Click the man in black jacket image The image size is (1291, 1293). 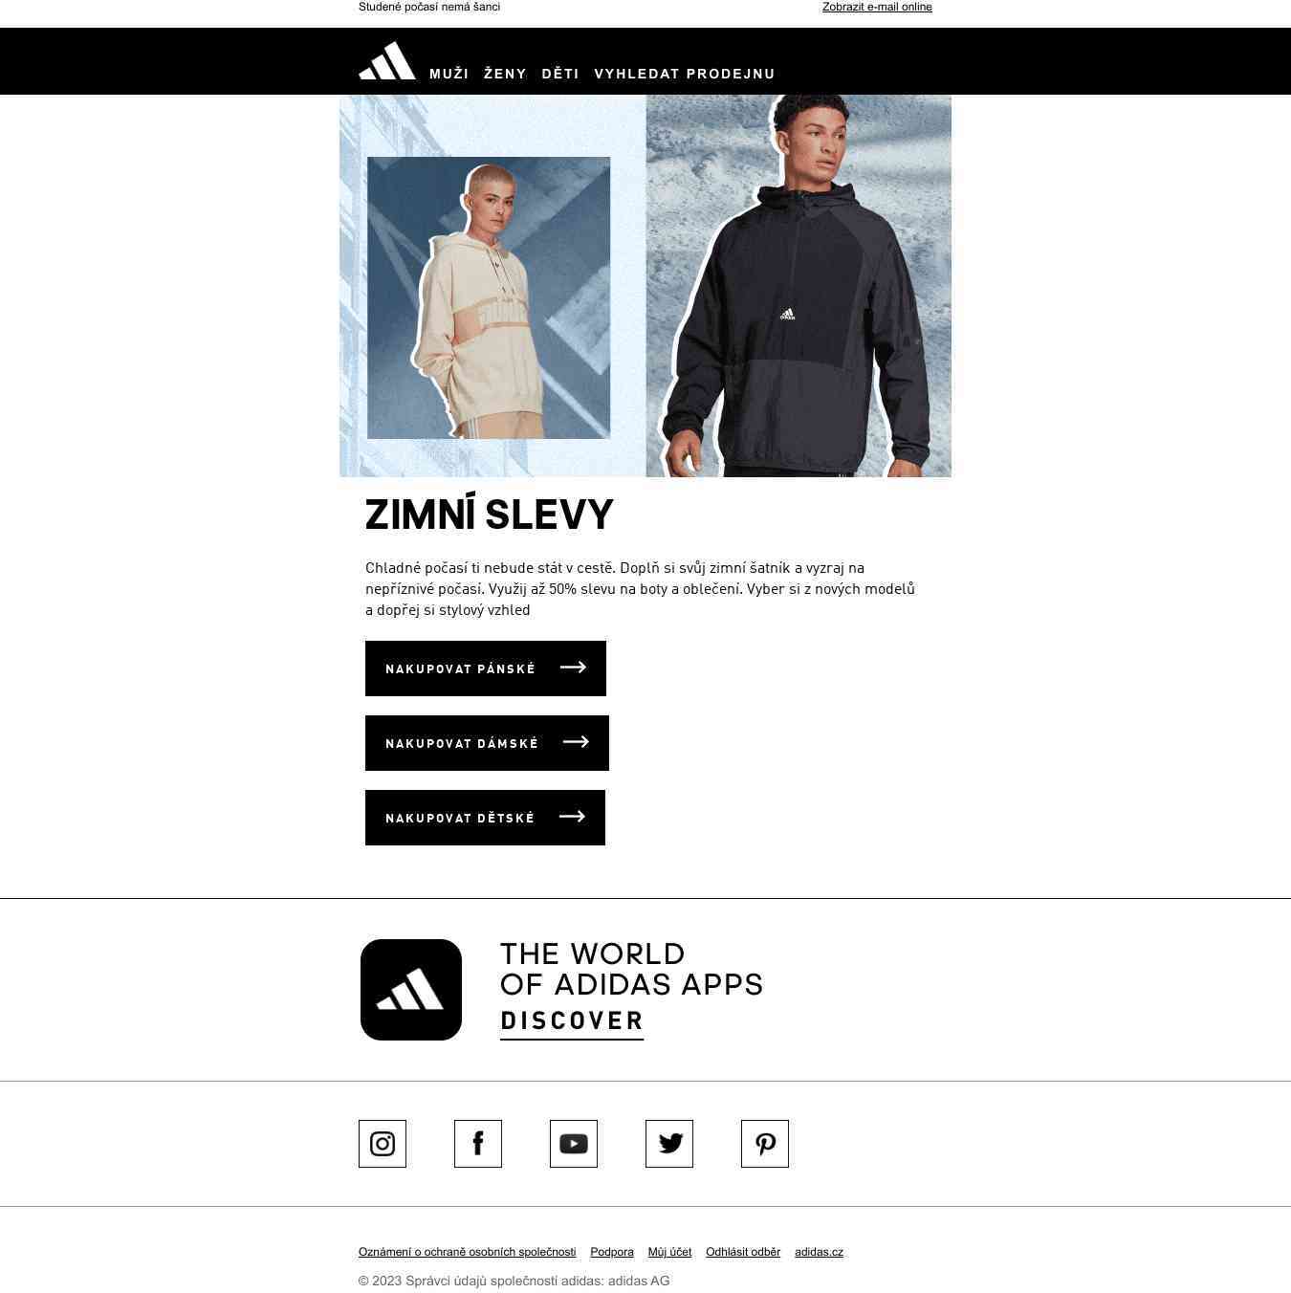pos(799,287)
